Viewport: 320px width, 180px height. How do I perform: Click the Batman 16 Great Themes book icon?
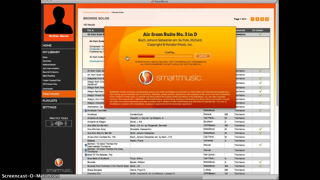click(x=86, y=150)
